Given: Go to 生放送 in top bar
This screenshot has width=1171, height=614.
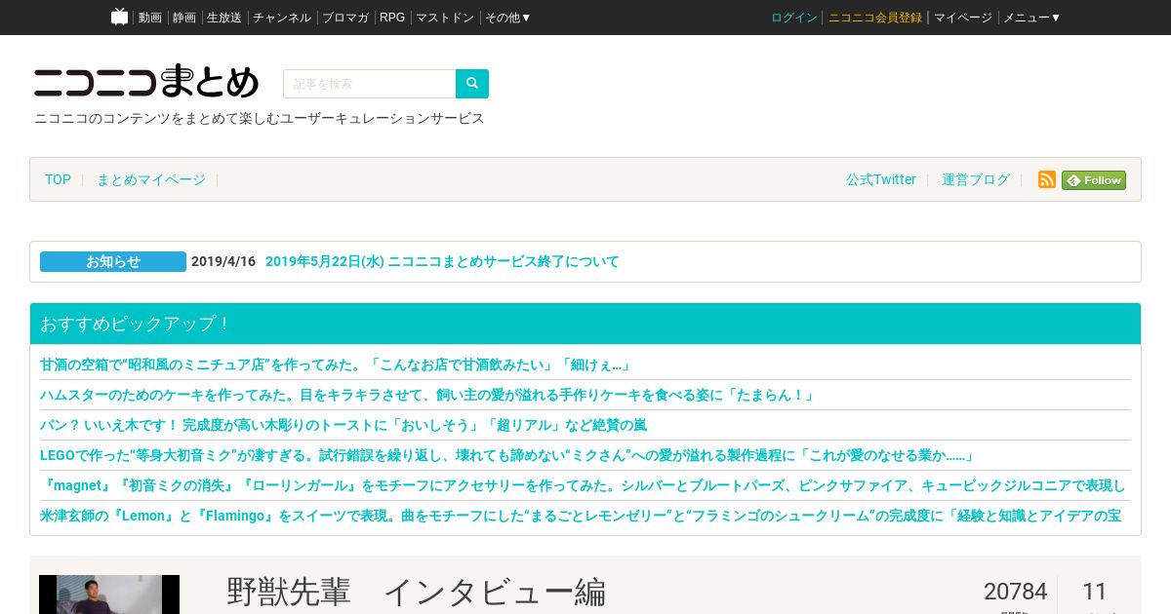Looking at the screenshot, I should coord(224,18).
